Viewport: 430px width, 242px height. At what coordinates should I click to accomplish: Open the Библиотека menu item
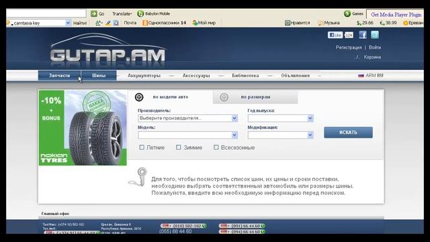245,75
